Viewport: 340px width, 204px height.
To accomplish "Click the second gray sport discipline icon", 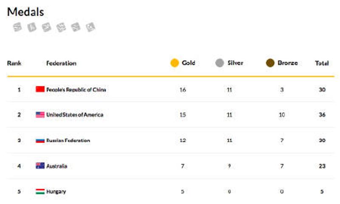I will [32, 27].
